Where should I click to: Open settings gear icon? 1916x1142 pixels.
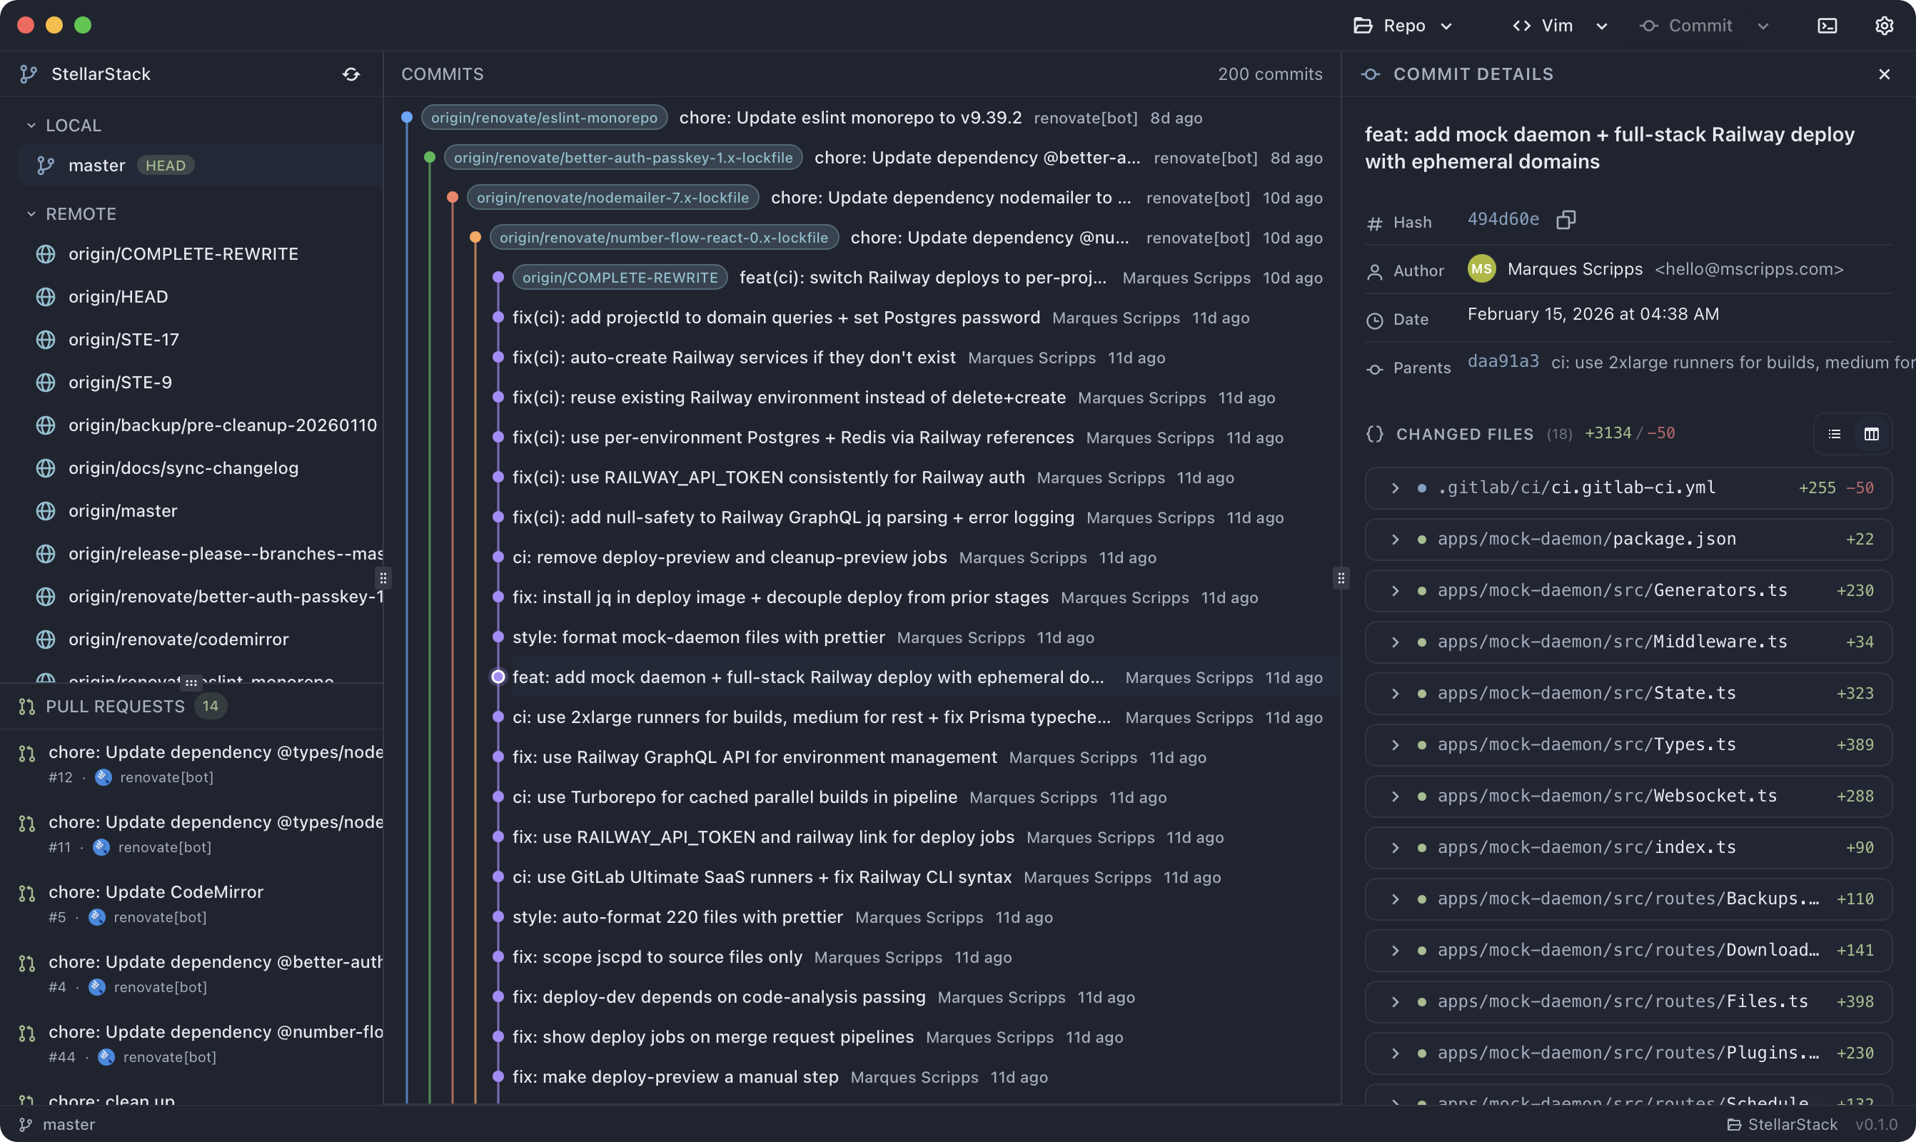(1884, 26)
